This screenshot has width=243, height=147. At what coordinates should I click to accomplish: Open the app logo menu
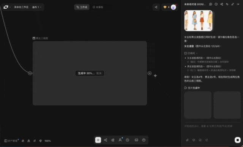[x=7, y=7]
